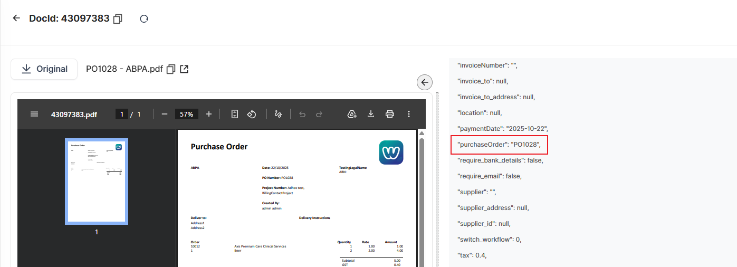Click the TestingLegalName text in the PDF
The width and height of the screenshot is (737, 267).
point(352,168)
